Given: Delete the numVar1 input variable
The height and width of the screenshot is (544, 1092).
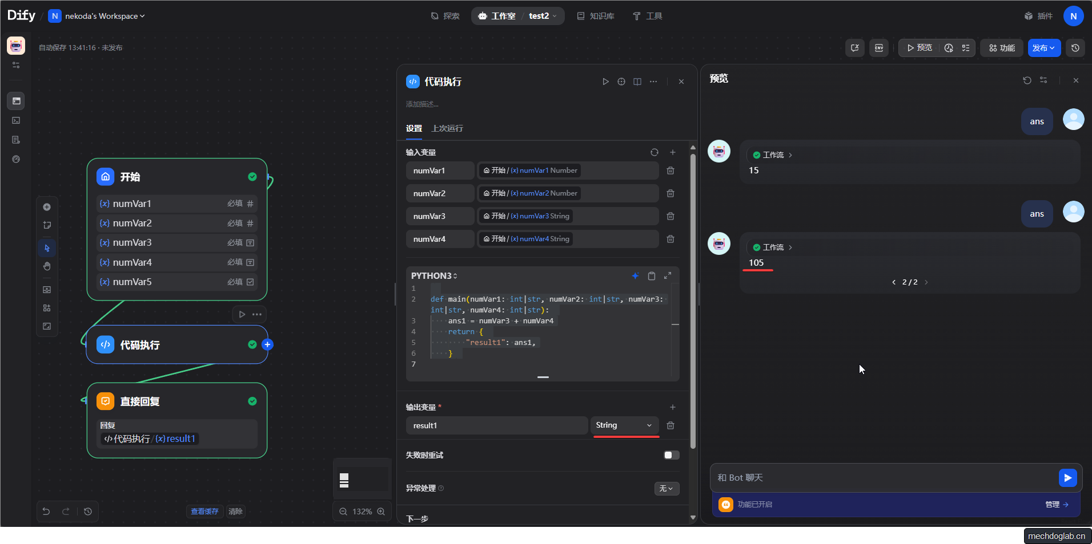Looking at the screenshot, I should (671, 170).
